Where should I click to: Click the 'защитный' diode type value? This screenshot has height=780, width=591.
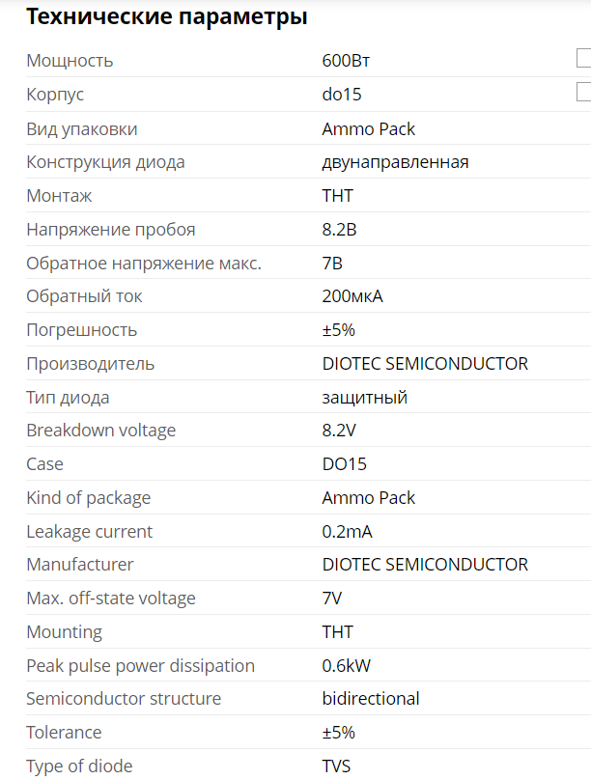tap(364, 397)
